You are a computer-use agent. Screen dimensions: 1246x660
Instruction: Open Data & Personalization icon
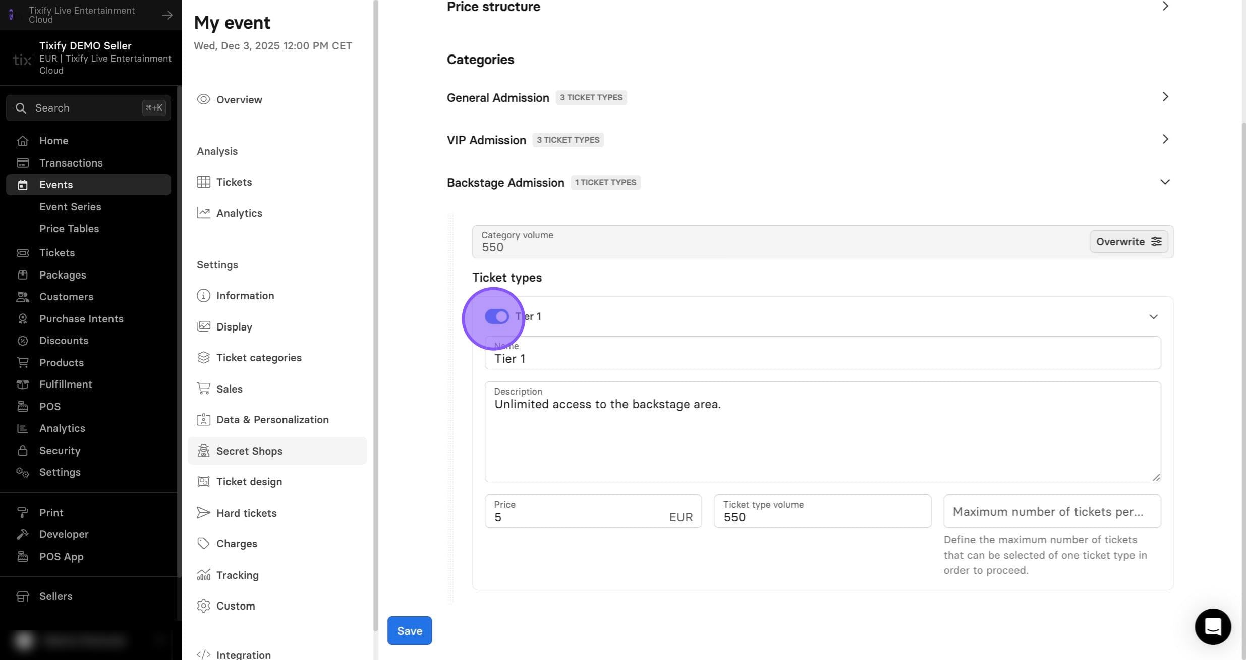pyautogui.click(x=203, y=419)
